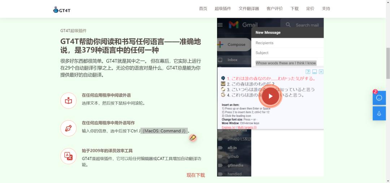The image size is (390, 183).
Task: Click the GT4T logo in the header
Action: (62, 10)
